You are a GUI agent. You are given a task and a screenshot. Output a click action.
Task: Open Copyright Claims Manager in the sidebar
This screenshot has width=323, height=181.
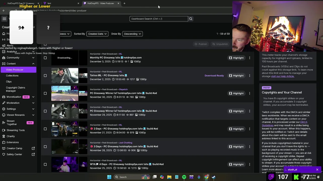15,89
